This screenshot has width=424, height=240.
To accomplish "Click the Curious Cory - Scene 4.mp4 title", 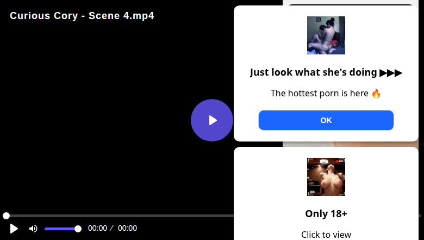I will click(82, 16).
